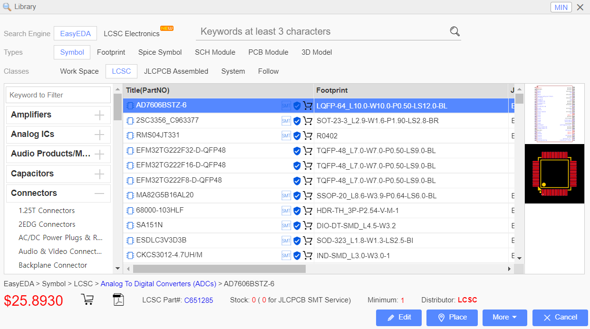Select Follow class tab
Viewport: 590px width, 329px height.
point(268,71)
